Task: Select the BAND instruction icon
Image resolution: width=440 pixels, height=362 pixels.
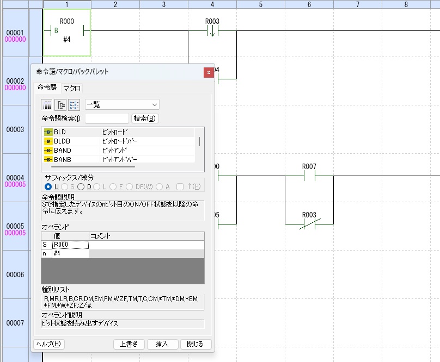Action: [48, 151]
